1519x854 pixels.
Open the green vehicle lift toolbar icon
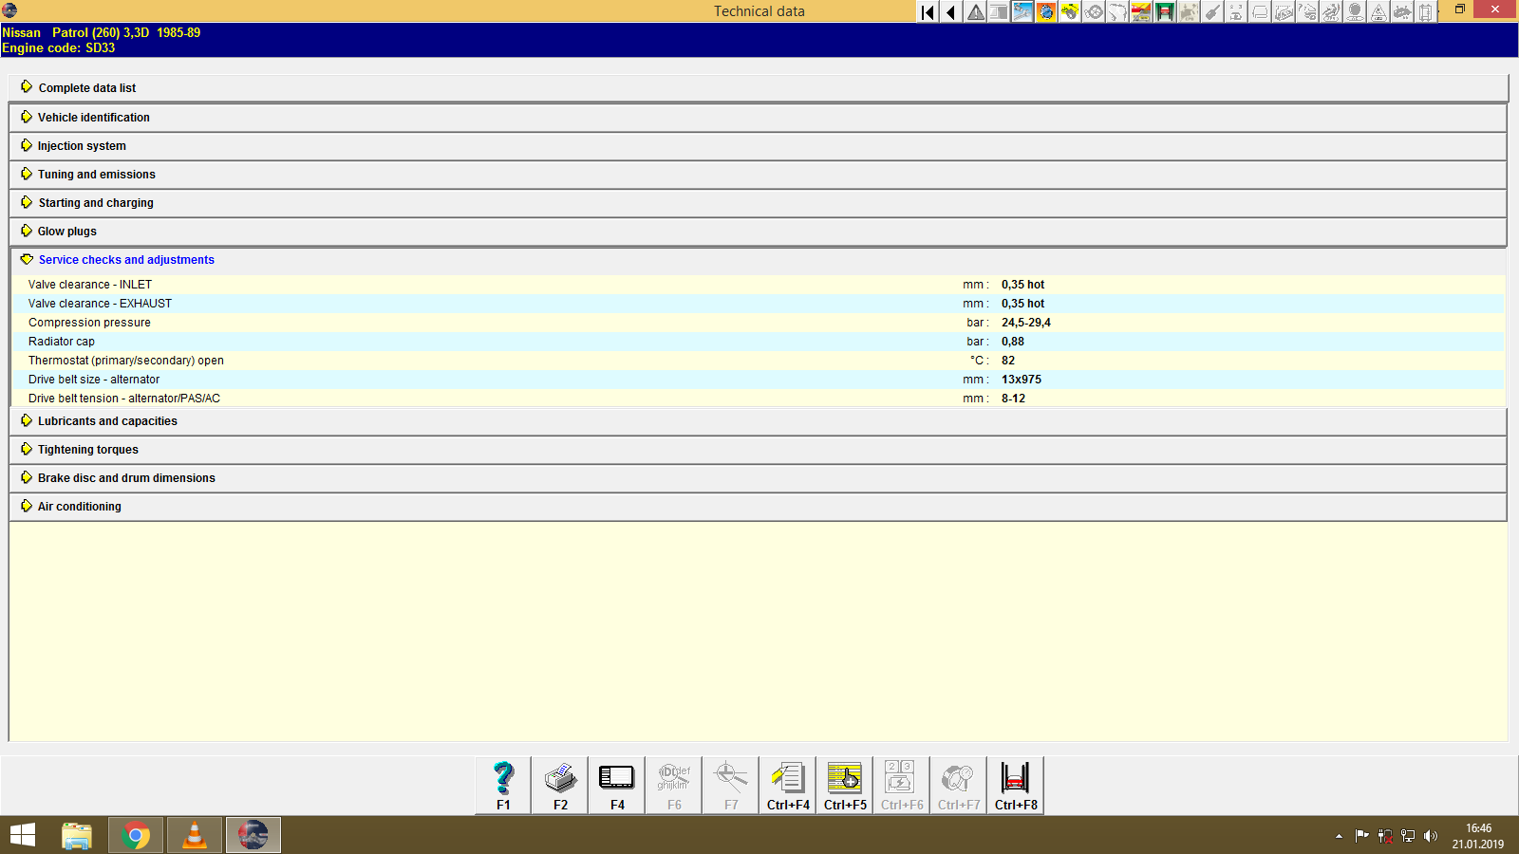[x=1164, y=13]
